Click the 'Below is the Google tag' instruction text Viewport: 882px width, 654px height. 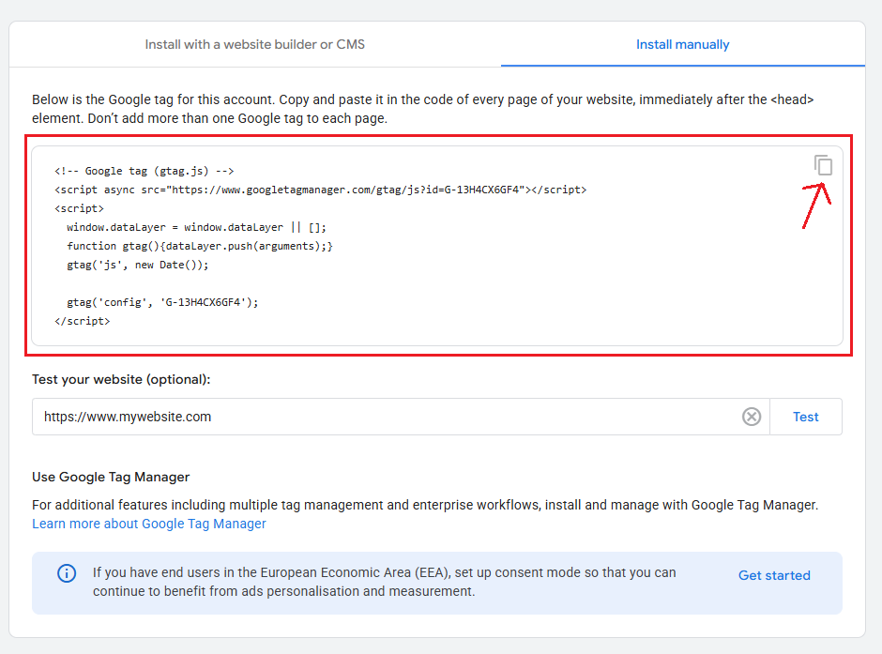tap(423, 109)
